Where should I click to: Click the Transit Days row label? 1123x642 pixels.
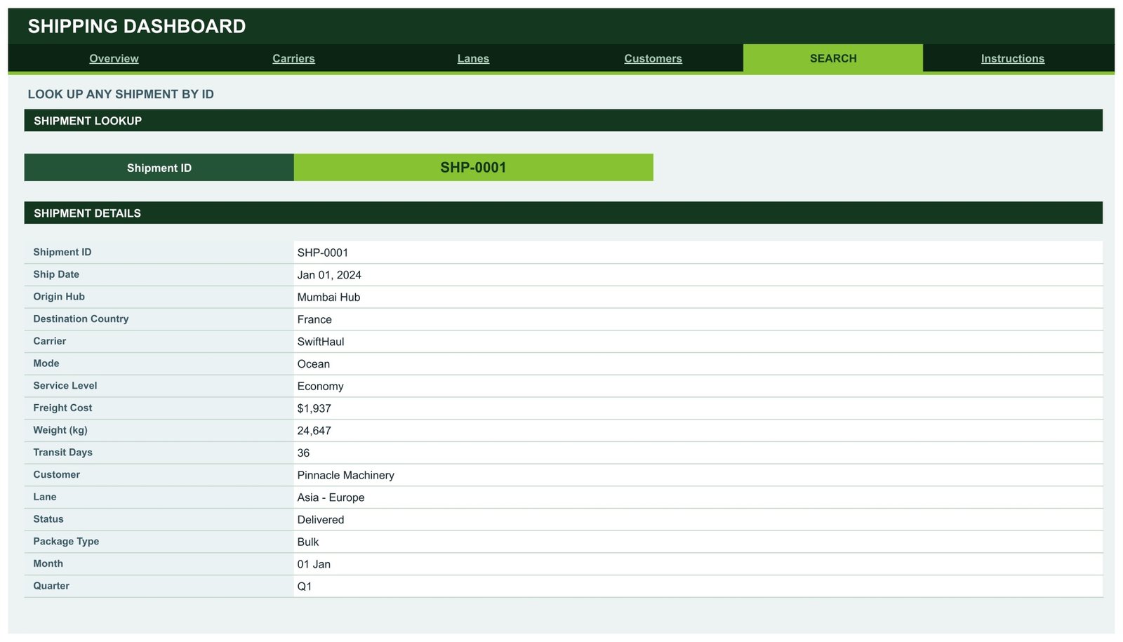pyautogui.click(x=63, y=453)
